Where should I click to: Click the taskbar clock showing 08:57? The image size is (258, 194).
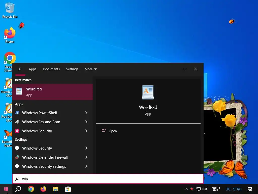point(234,189)
